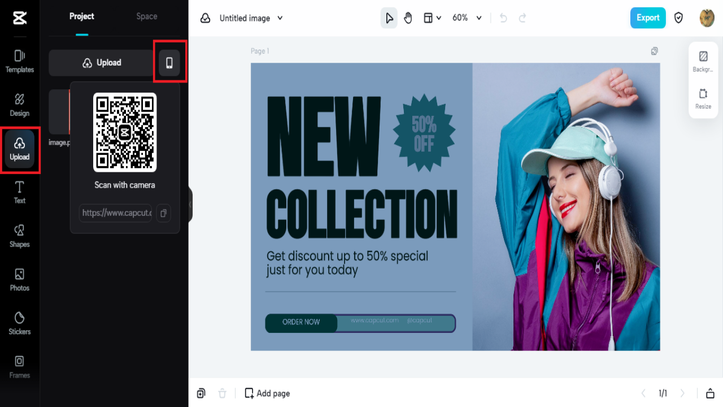This screenshot has height=407, width=723.
Task: Click the "1/1" page indicator
Action: coord(663,393)
